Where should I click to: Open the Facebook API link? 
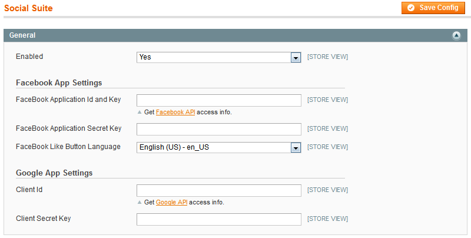click(175, 112)
